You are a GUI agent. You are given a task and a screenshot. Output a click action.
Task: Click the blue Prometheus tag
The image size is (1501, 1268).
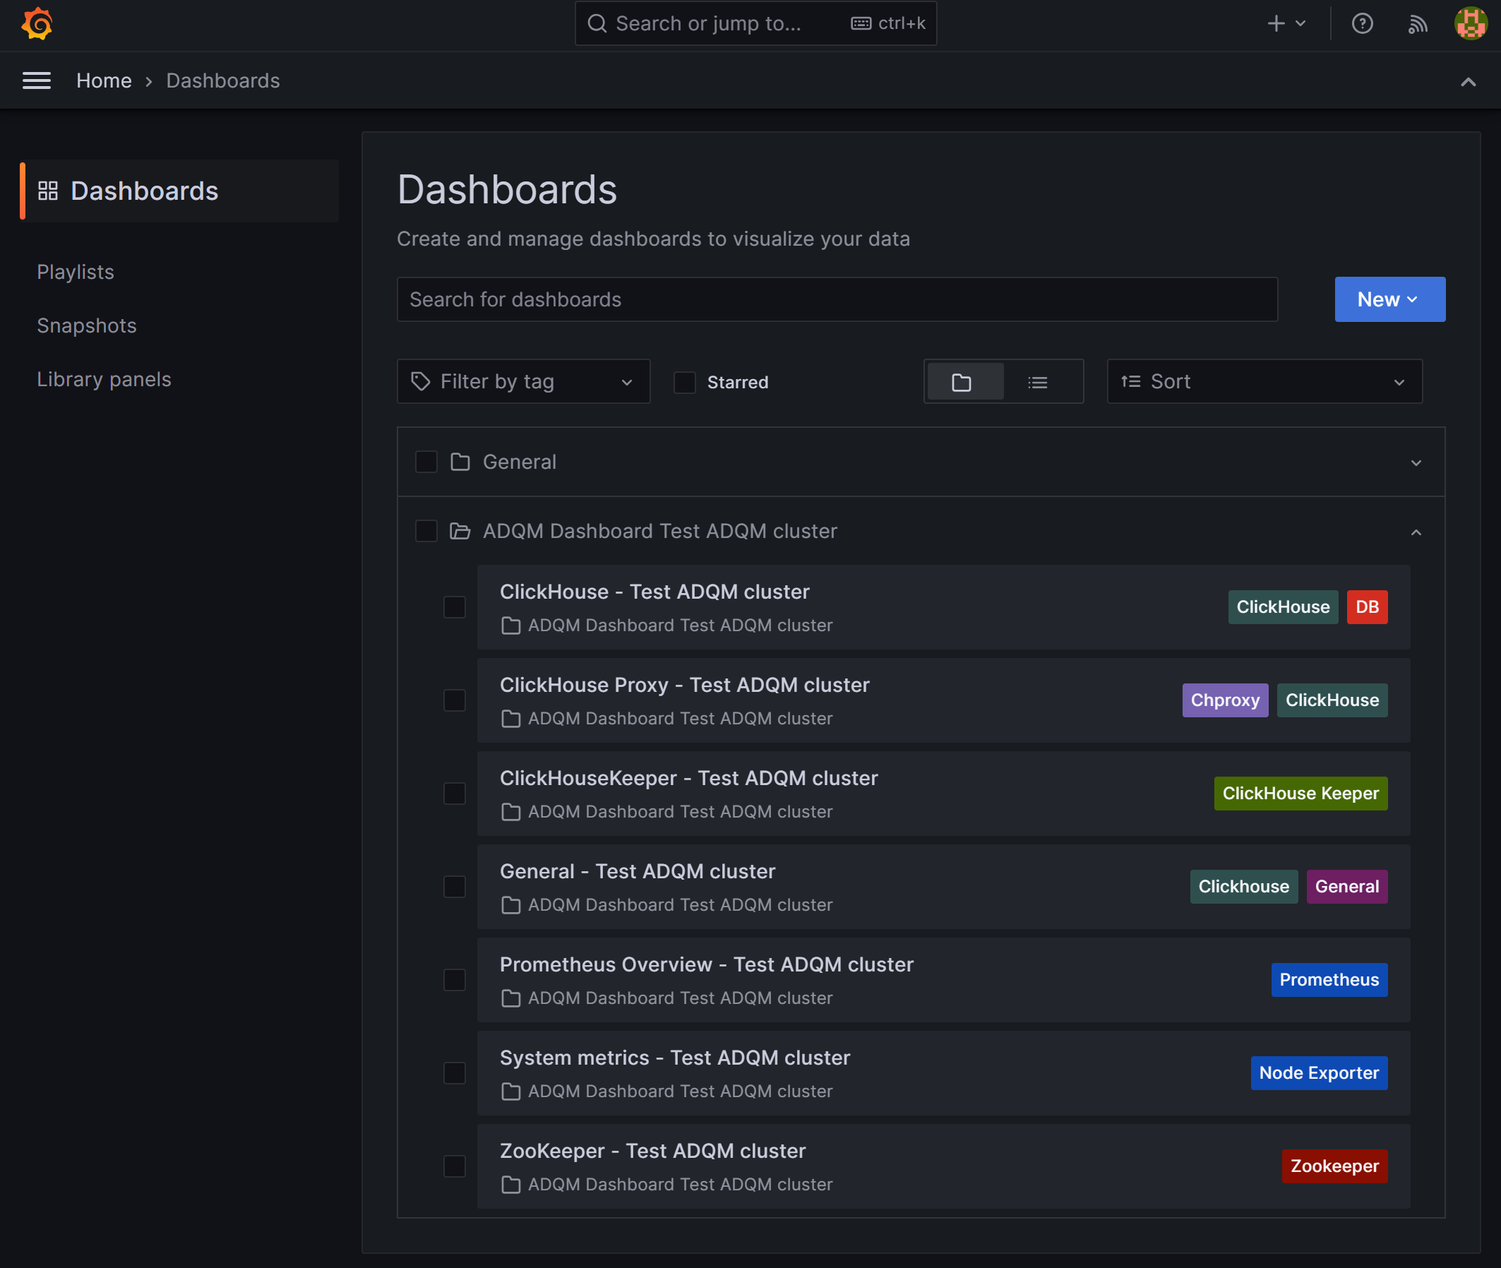point(1329,980)
